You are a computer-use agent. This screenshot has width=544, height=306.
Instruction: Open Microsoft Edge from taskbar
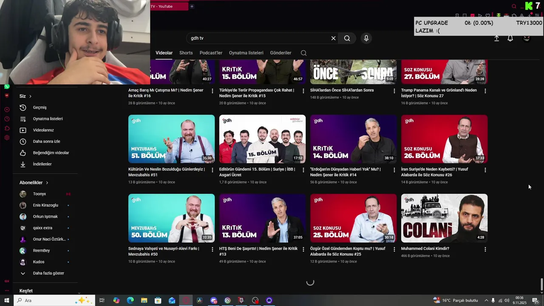(x=130, y=300)
